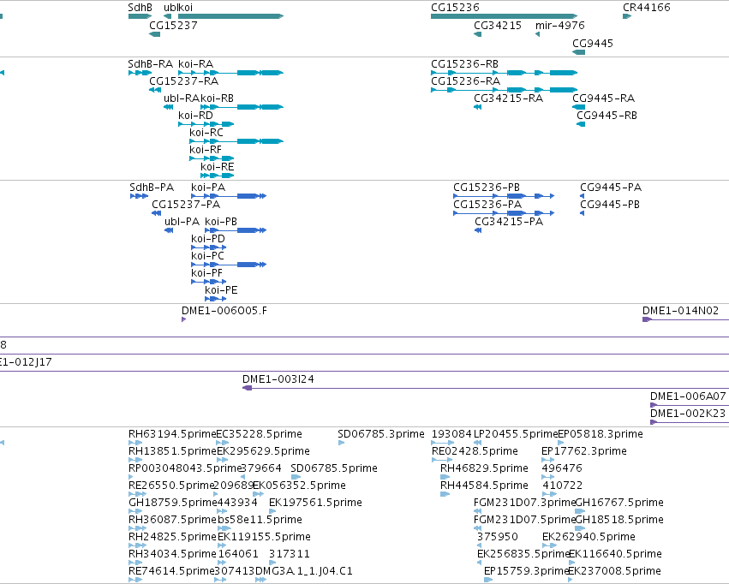The height and width of the screenshot is (584, 729).
Task: Click the ubl-PA protein label
Action: coord(182,222)
